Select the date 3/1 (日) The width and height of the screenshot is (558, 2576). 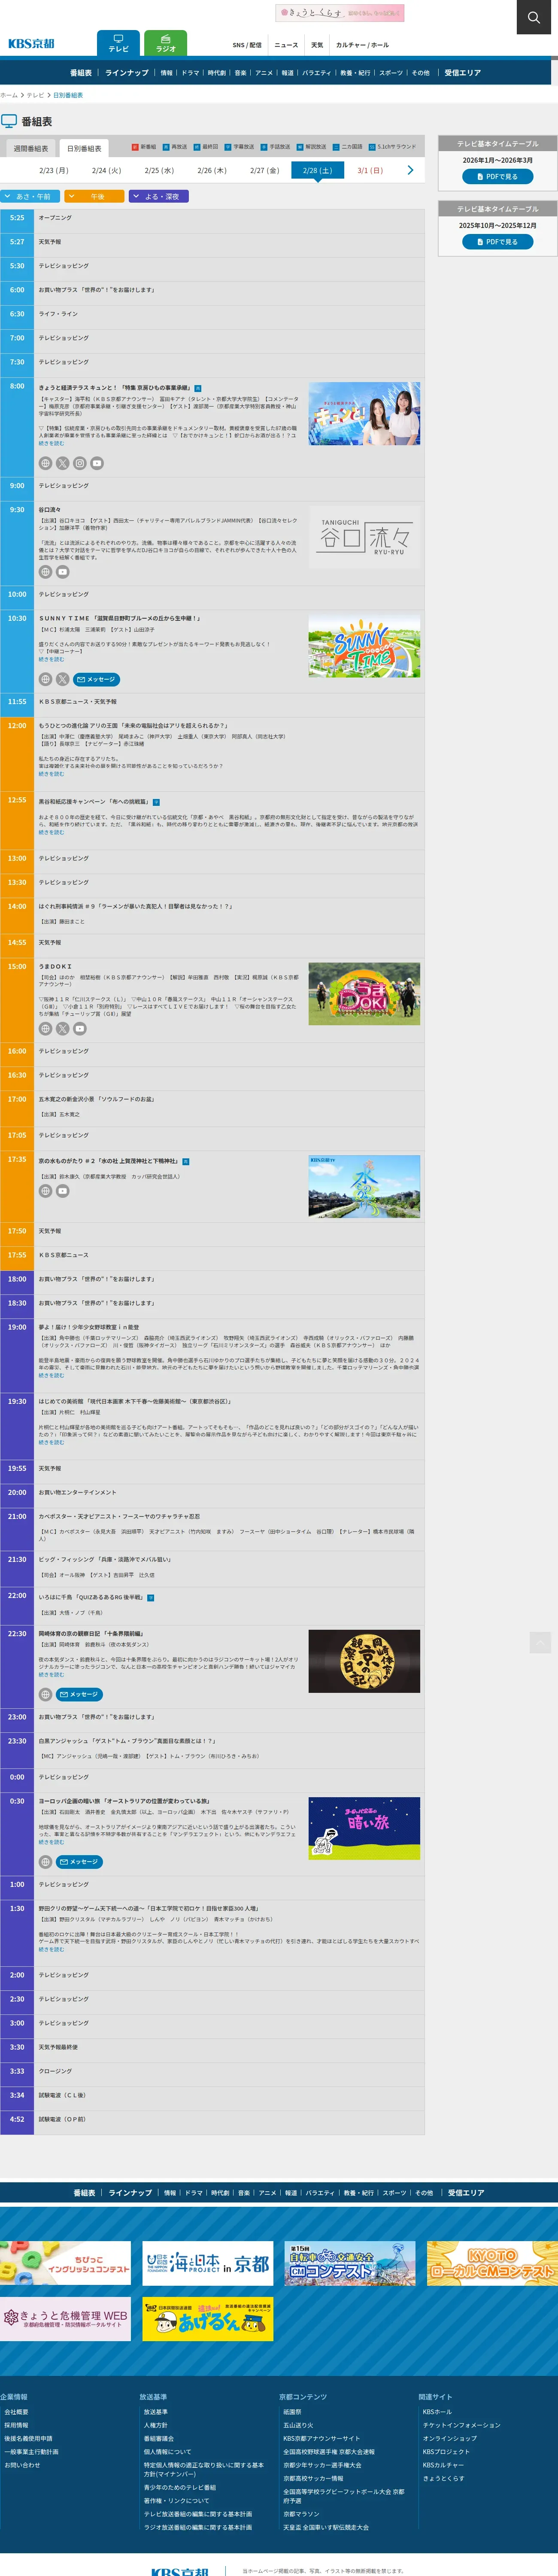(370, 170)
